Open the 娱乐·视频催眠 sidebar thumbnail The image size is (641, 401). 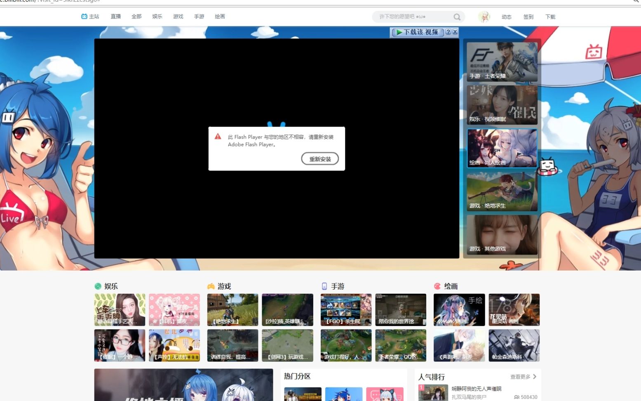pyautogui.click(x=502, y=105)
